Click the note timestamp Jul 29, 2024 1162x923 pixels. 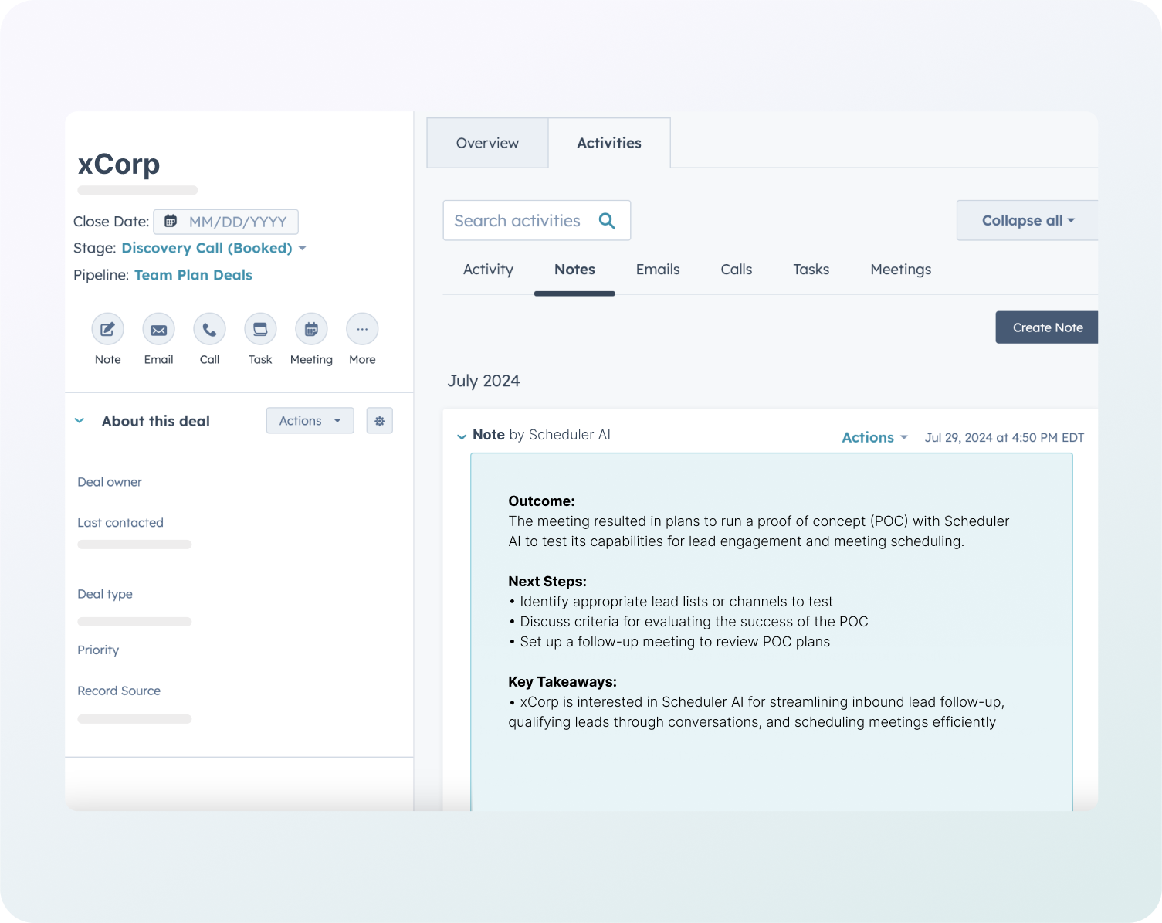point(1004,438)
